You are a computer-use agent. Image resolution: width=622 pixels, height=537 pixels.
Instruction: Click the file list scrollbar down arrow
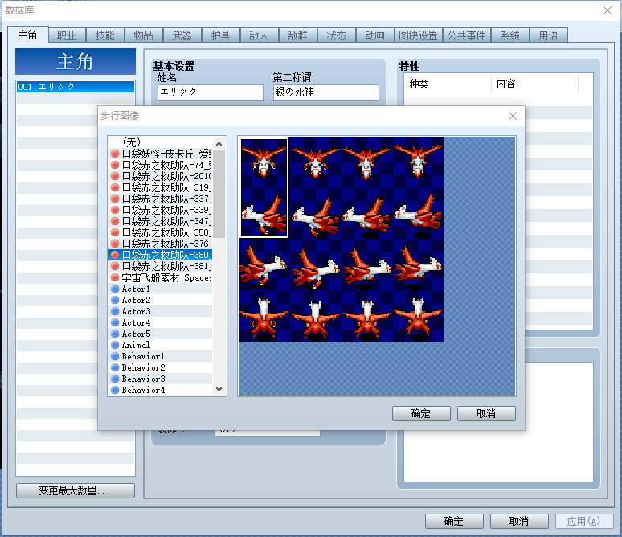219,389
